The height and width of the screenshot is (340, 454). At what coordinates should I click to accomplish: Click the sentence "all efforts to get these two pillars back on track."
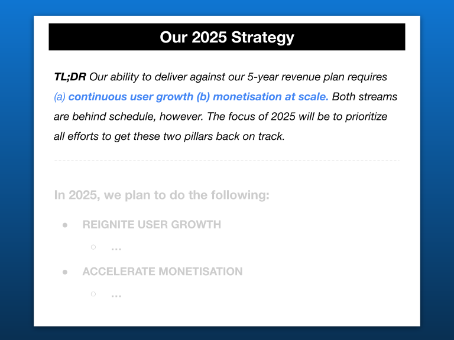point(170,136)
